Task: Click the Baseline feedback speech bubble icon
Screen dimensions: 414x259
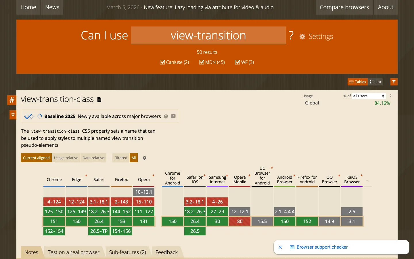Action: point(173,116)
